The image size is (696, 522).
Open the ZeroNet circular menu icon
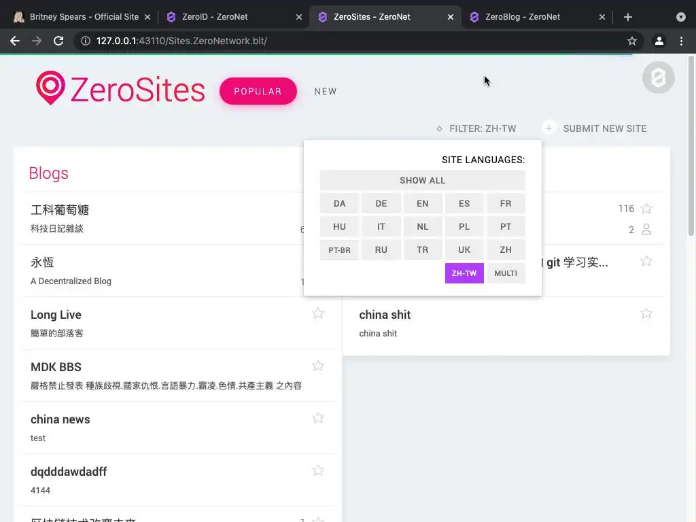coord(658,77)
